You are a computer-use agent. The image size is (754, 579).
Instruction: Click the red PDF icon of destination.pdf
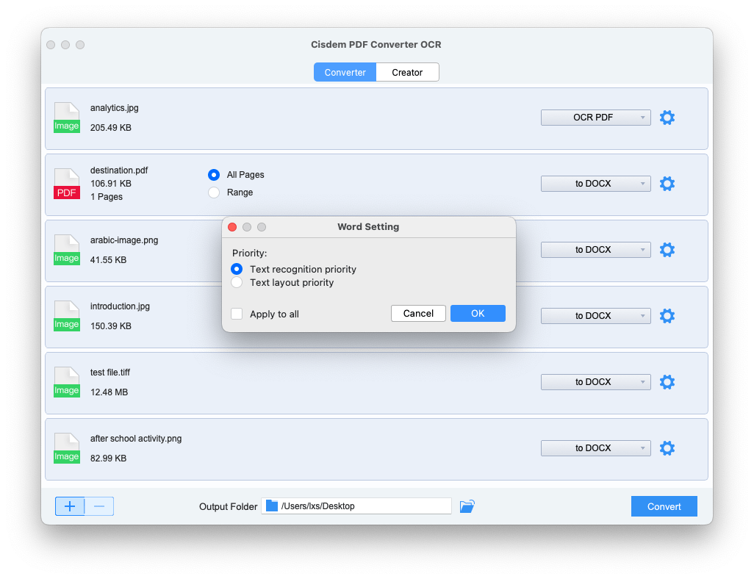pyautogui.click(x=66, y=184)
